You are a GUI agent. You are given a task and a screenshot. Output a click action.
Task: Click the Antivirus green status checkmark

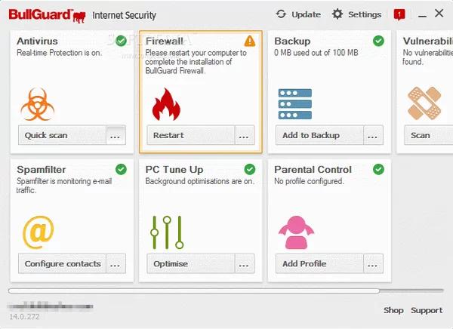point(121,41)
